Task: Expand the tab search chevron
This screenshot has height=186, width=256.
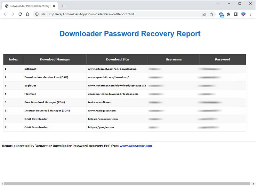Action: pos(218,4)
